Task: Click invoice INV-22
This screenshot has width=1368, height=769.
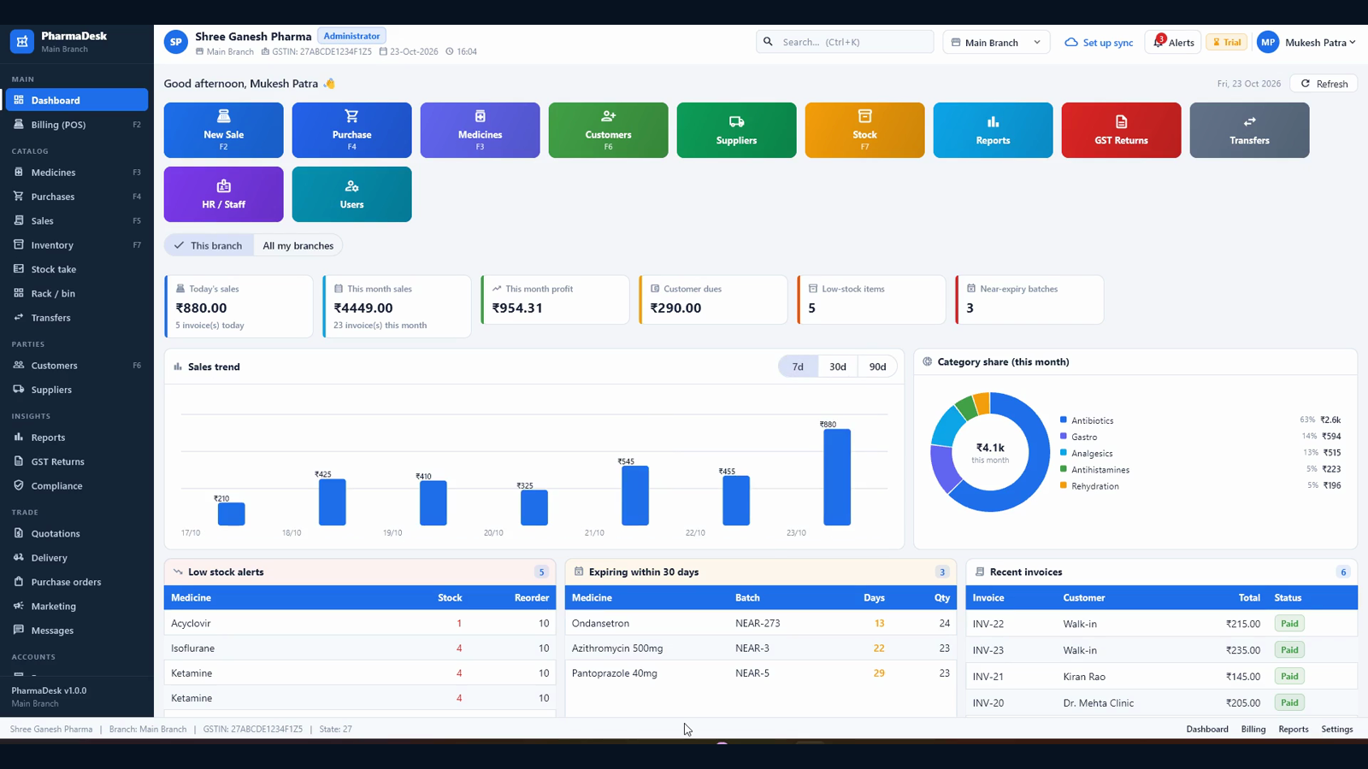Action: 988,624
